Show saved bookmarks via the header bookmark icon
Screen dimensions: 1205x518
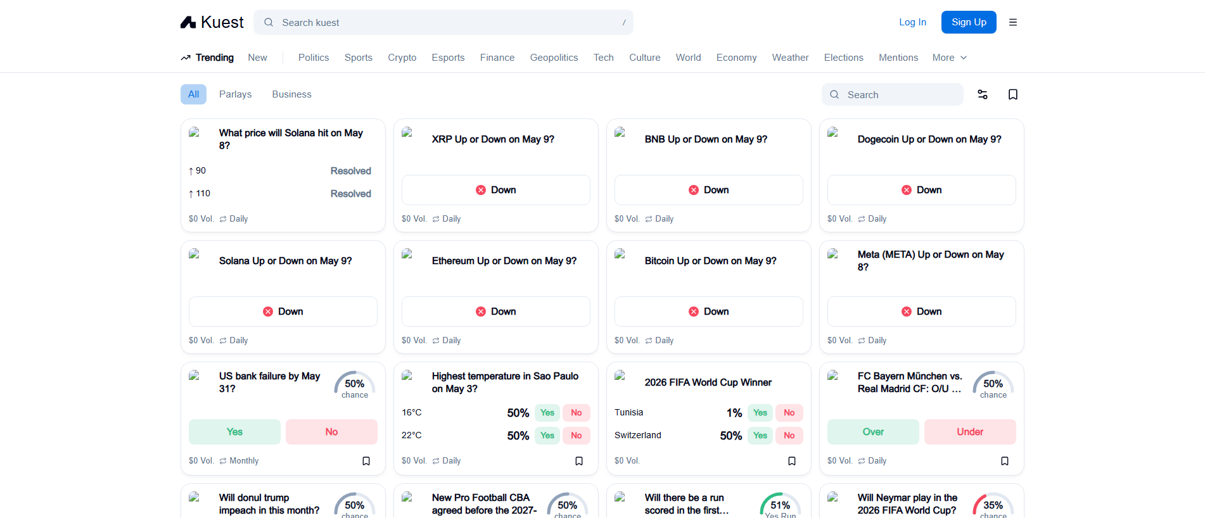[1013, 94]
